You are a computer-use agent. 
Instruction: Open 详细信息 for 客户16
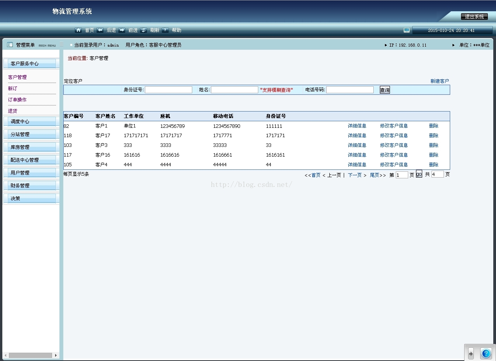click(x=357, y=155)
